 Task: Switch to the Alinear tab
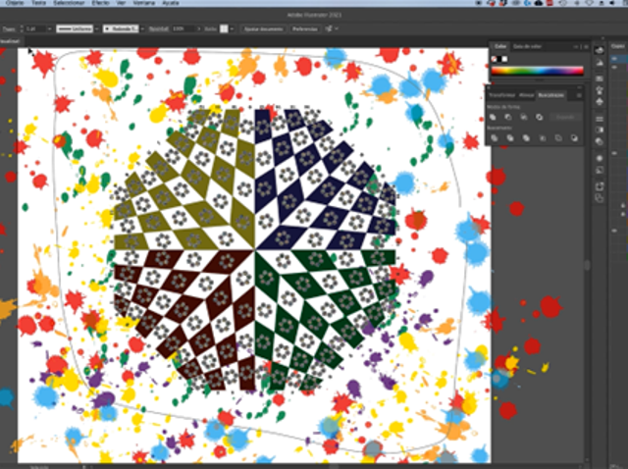pyautogui.click(x=526, y=95)
